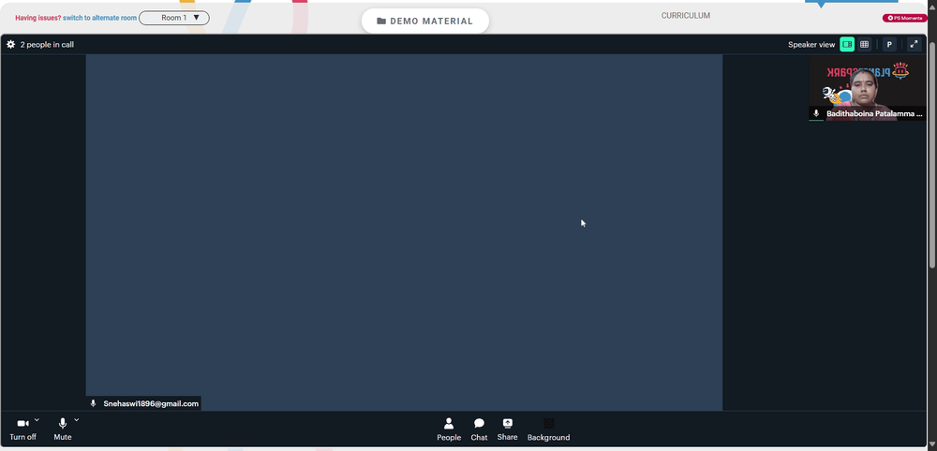The image size is (937, 451).
Task: Click 'Having issues?' text
Action: [x=38, y=18]
